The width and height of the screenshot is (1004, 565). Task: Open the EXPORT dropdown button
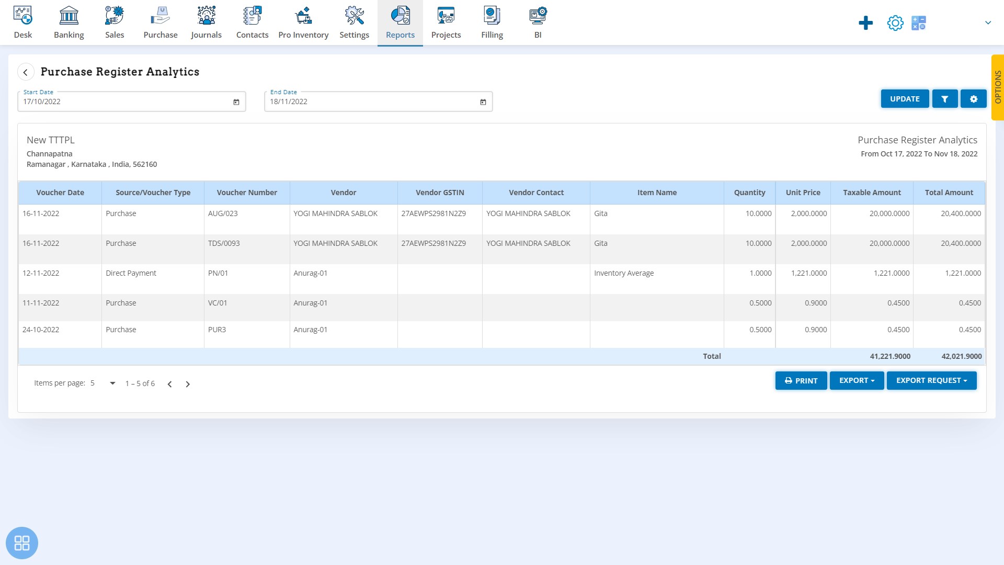[857, 381]
